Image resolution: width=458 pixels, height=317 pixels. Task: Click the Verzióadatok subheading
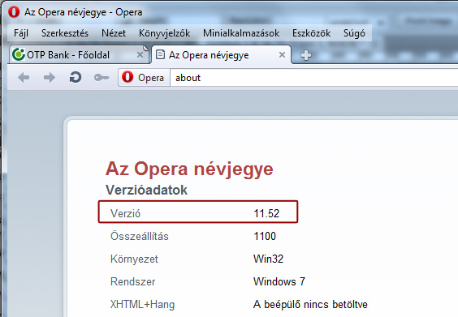(x=146, y=190)
